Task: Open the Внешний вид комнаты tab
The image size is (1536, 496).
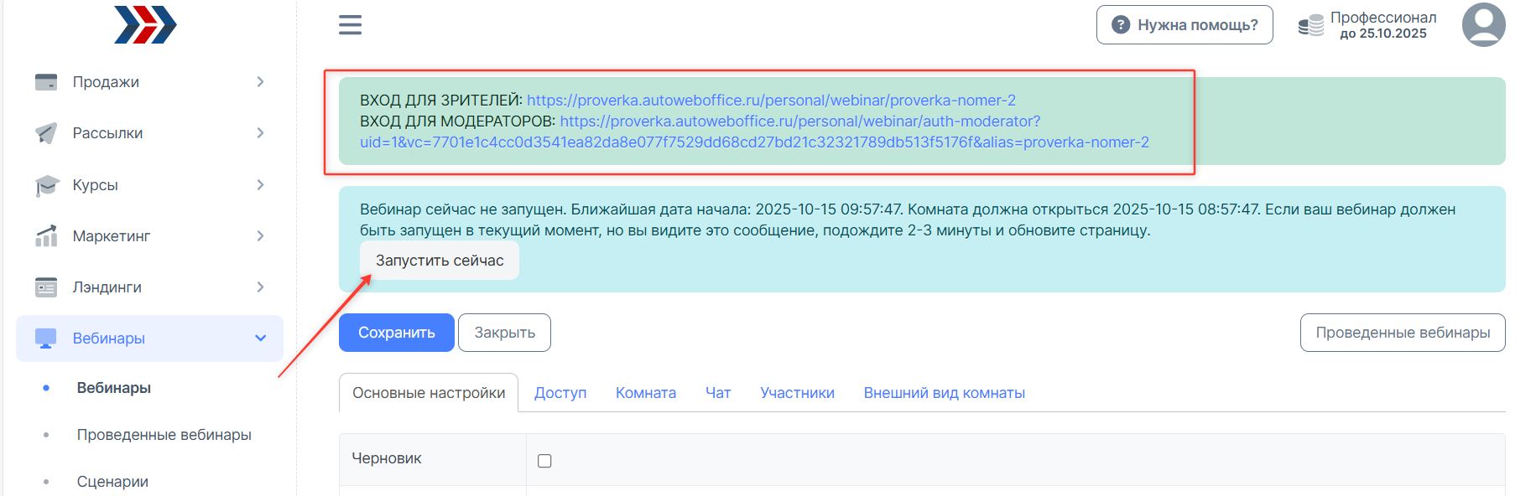Action: point(944,393)
